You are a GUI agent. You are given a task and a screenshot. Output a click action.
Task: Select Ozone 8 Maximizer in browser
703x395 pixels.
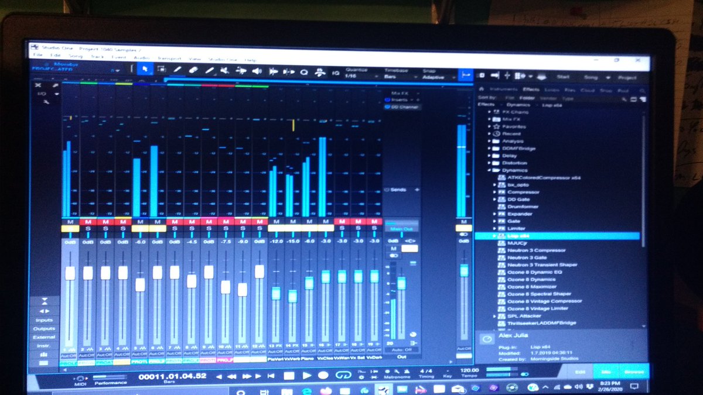click(531, 287)
